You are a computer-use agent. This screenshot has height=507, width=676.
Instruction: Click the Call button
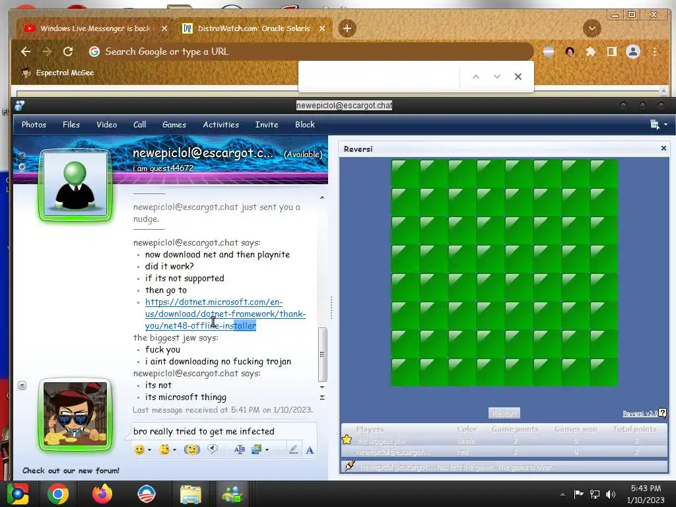click(140, 125)
